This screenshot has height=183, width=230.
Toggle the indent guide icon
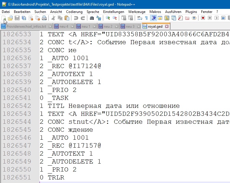pyautogui.click(x=153, y=18)
